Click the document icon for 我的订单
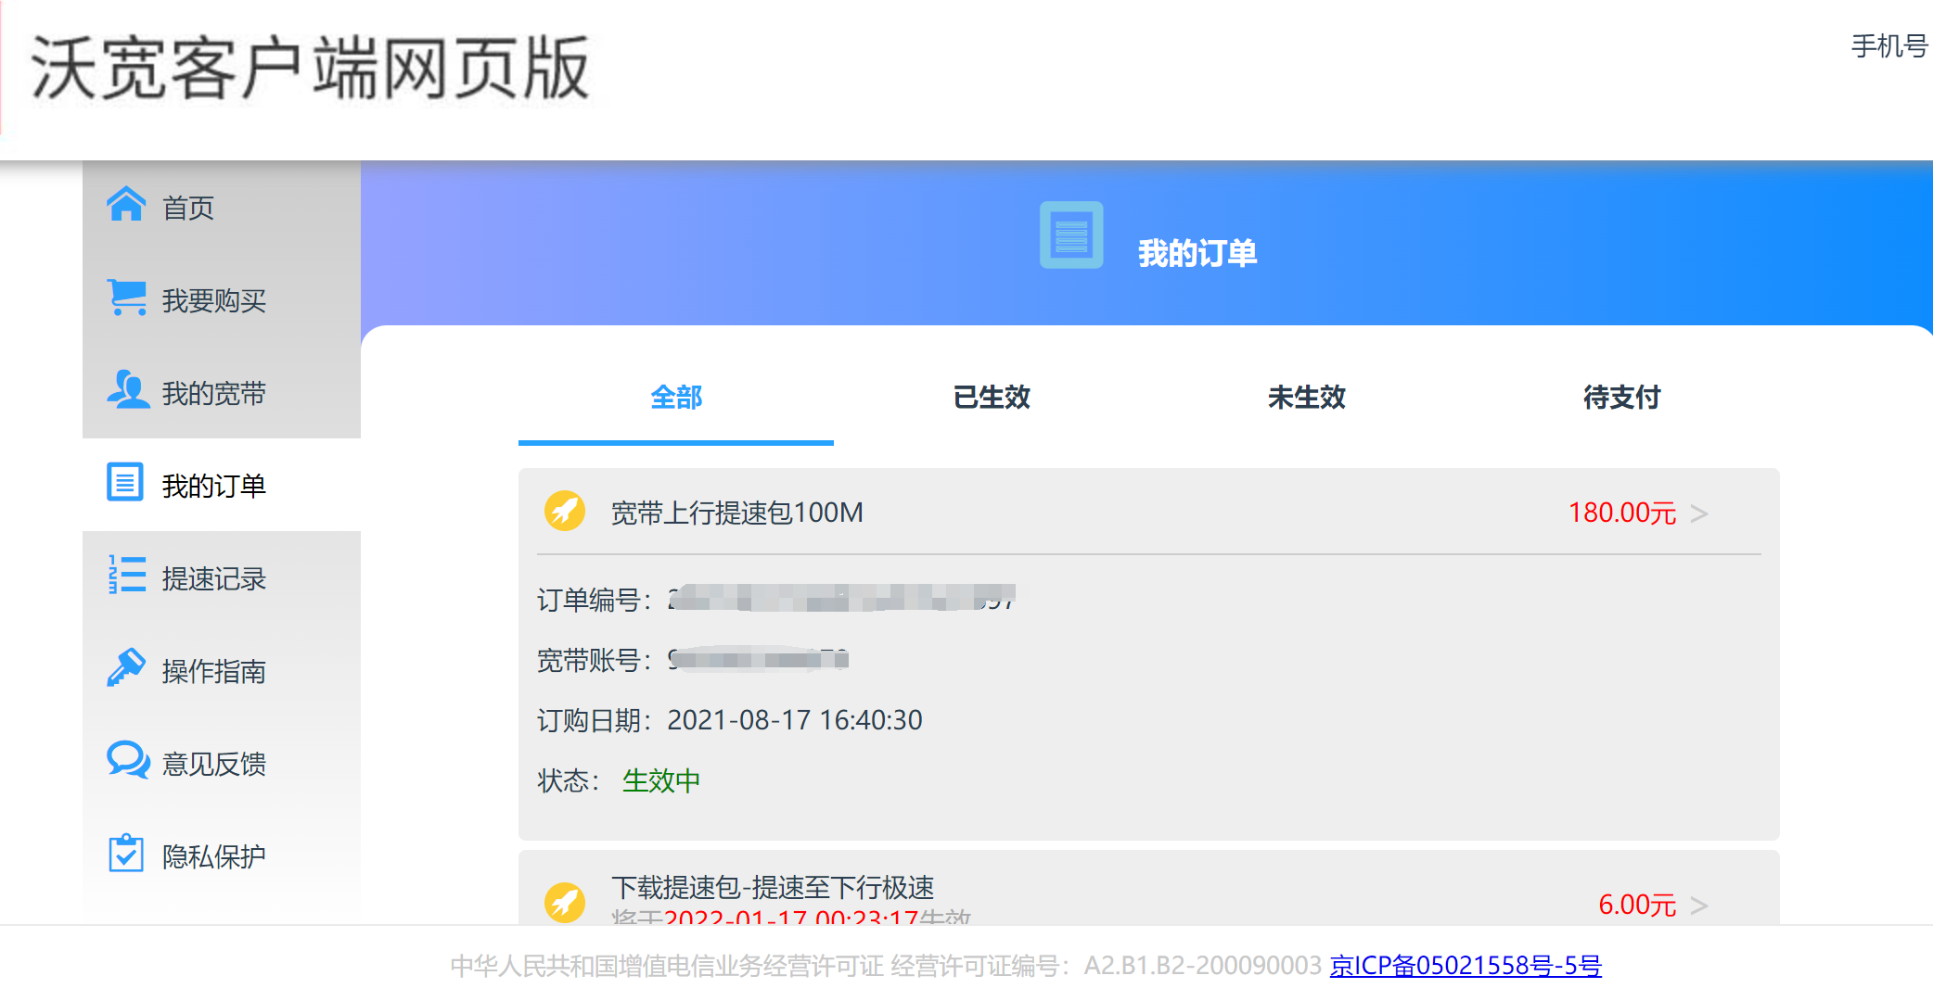 pos(125,482)
